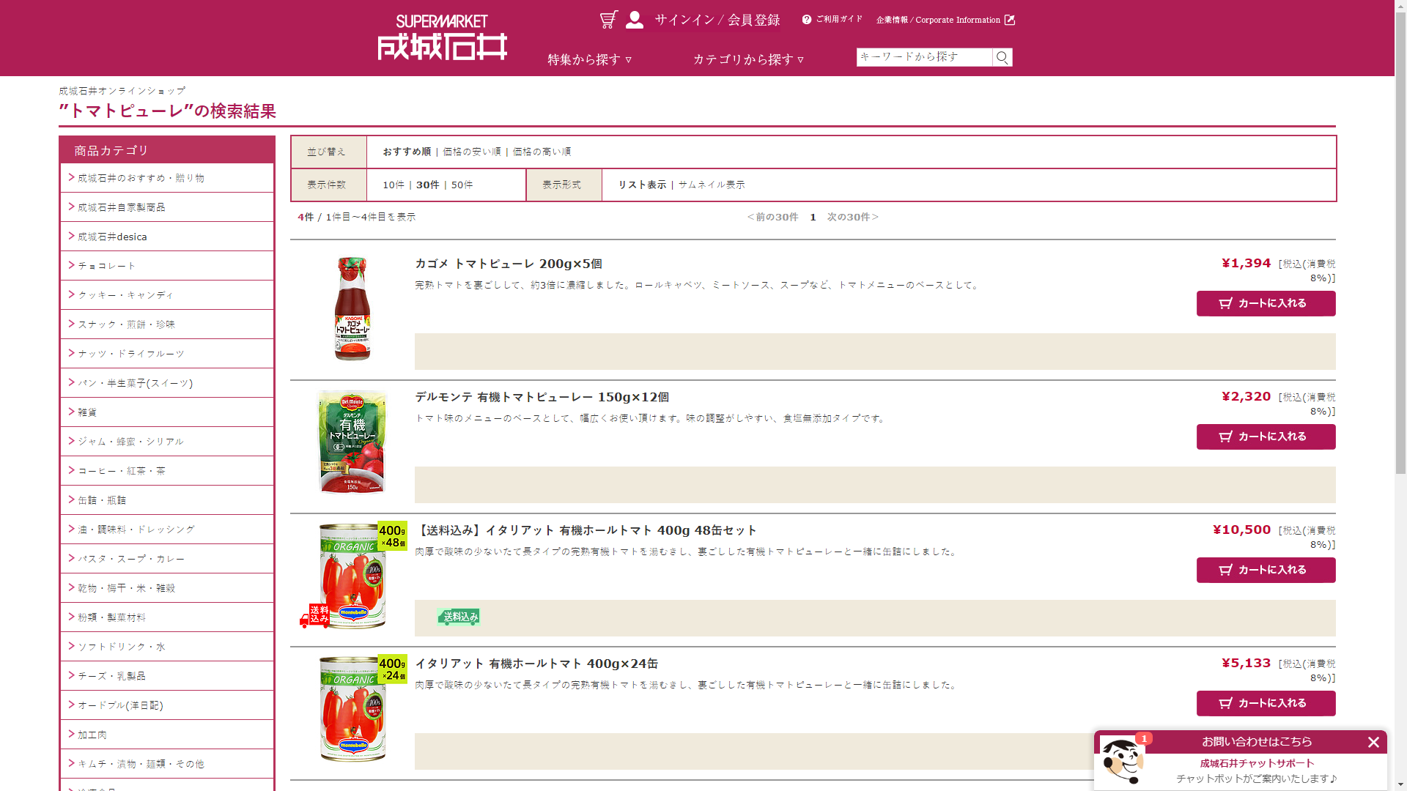Open the 缶詰・瓶詰 category

tap(102, 500)
